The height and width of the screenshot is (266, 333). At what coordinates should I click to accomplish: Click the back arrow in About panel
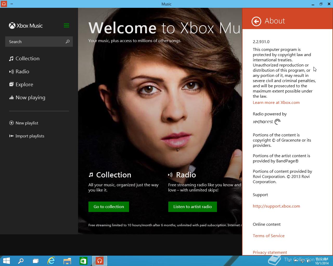(256, 21)
